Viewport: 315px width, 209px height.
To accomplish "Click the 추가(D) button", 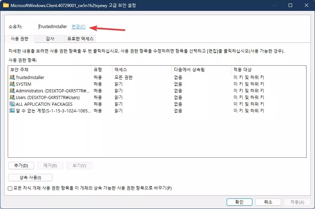I will coord(21,166).
